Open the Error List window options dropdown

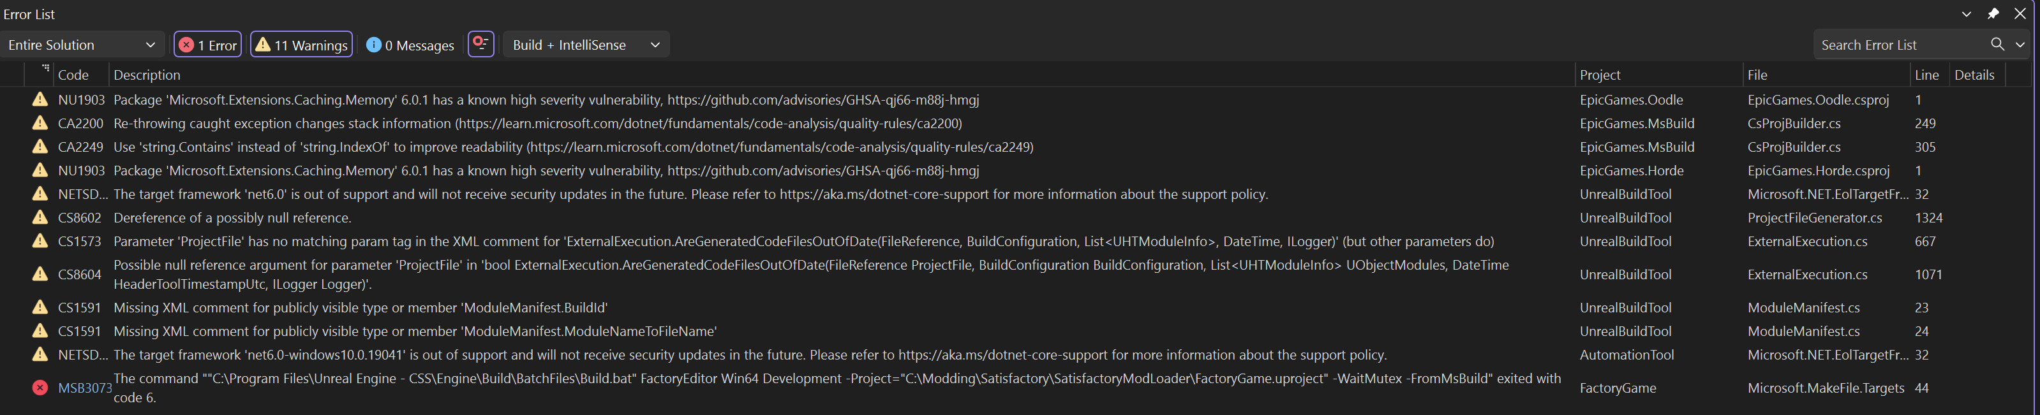pyautogui.click(x=1967, y=14)
